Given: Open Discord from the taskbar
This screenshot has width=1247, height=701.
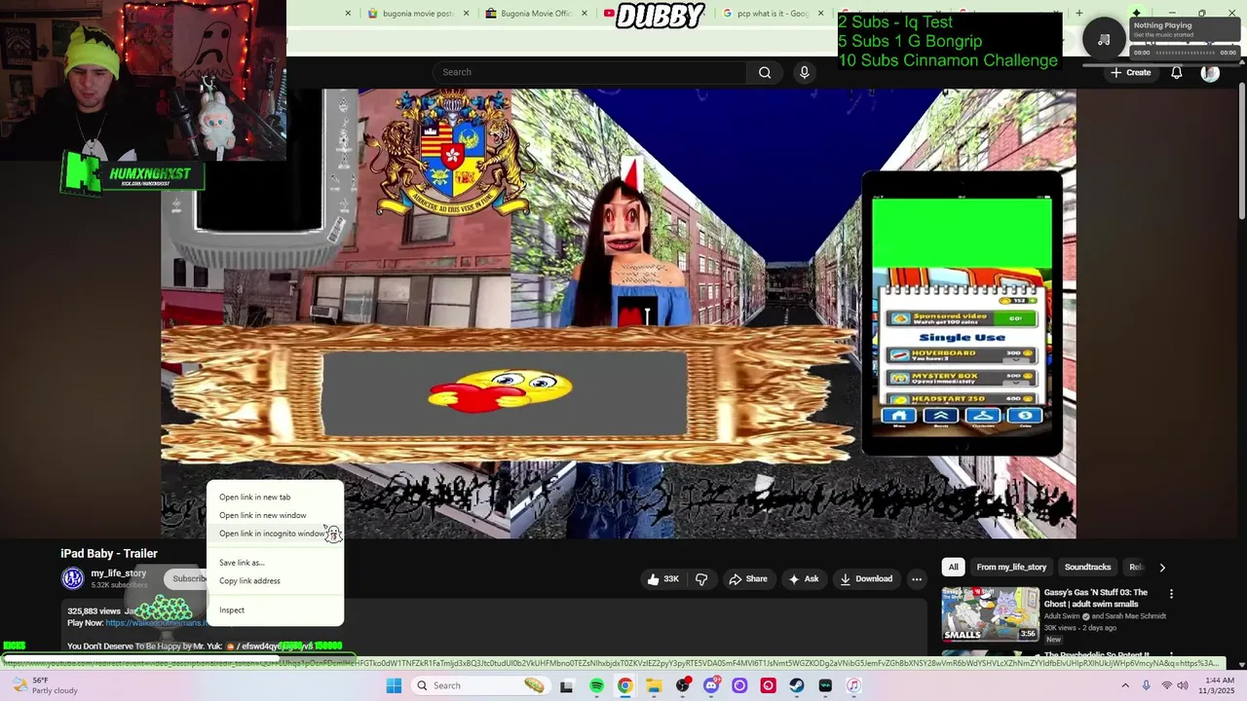Looking at the screenshot, I should coord(711,685).
